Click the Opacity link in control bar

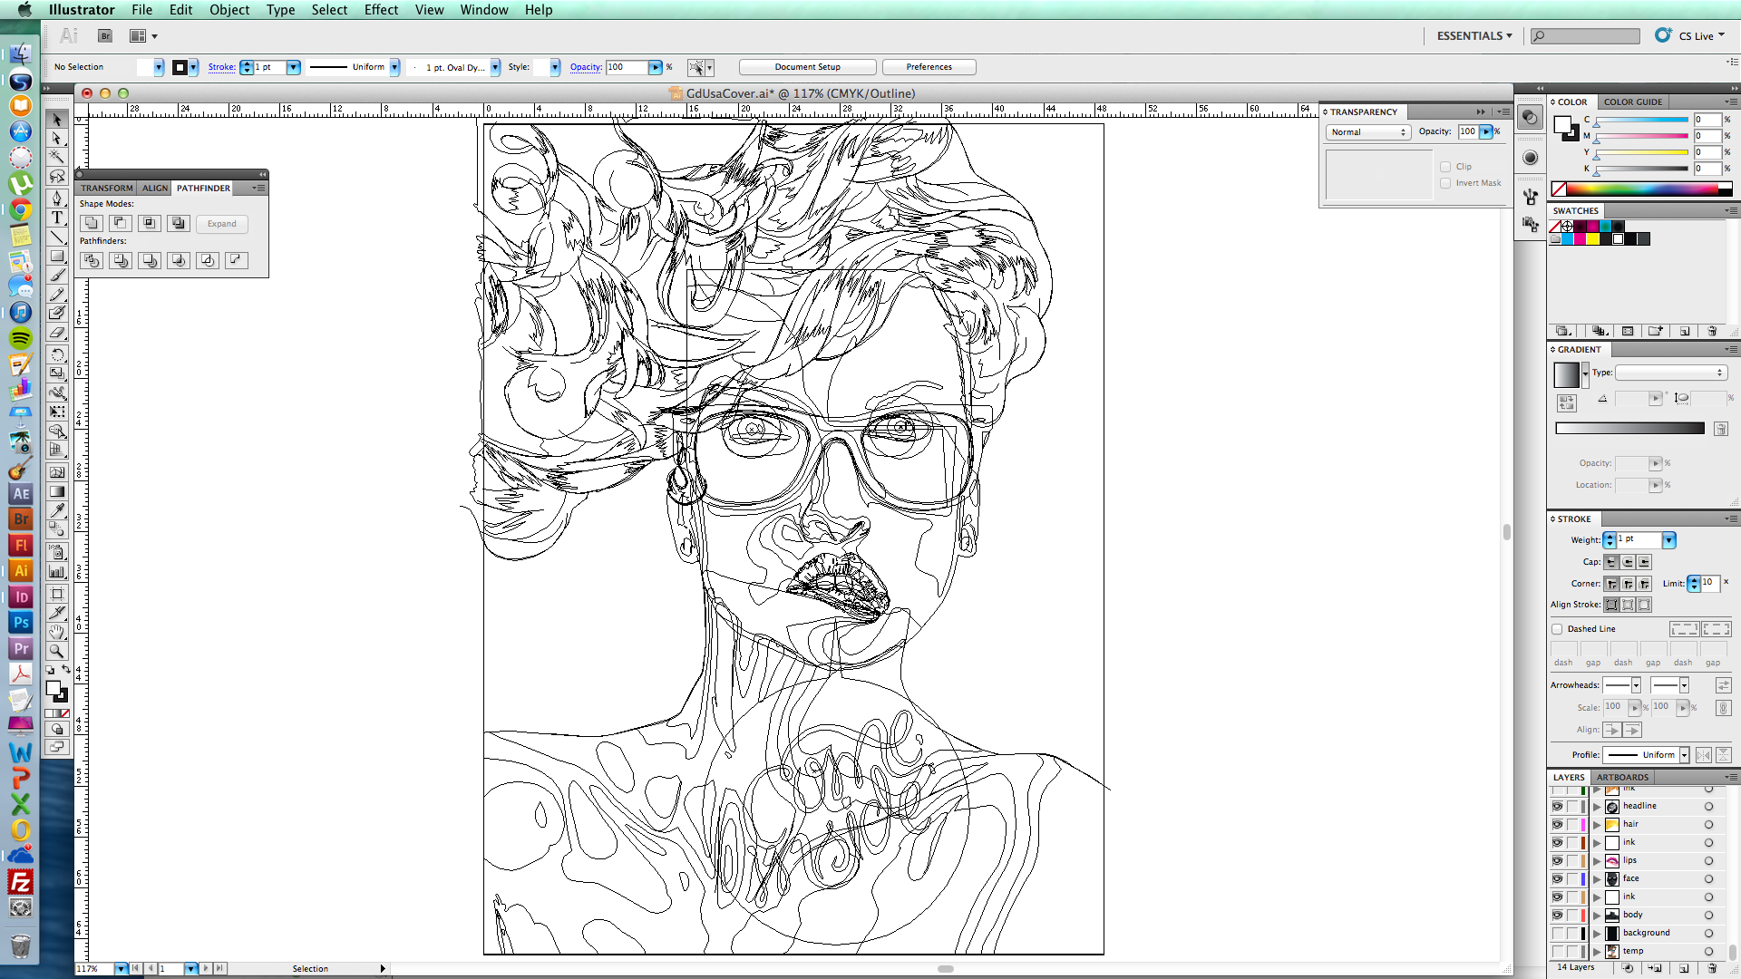tap(586, 67)
